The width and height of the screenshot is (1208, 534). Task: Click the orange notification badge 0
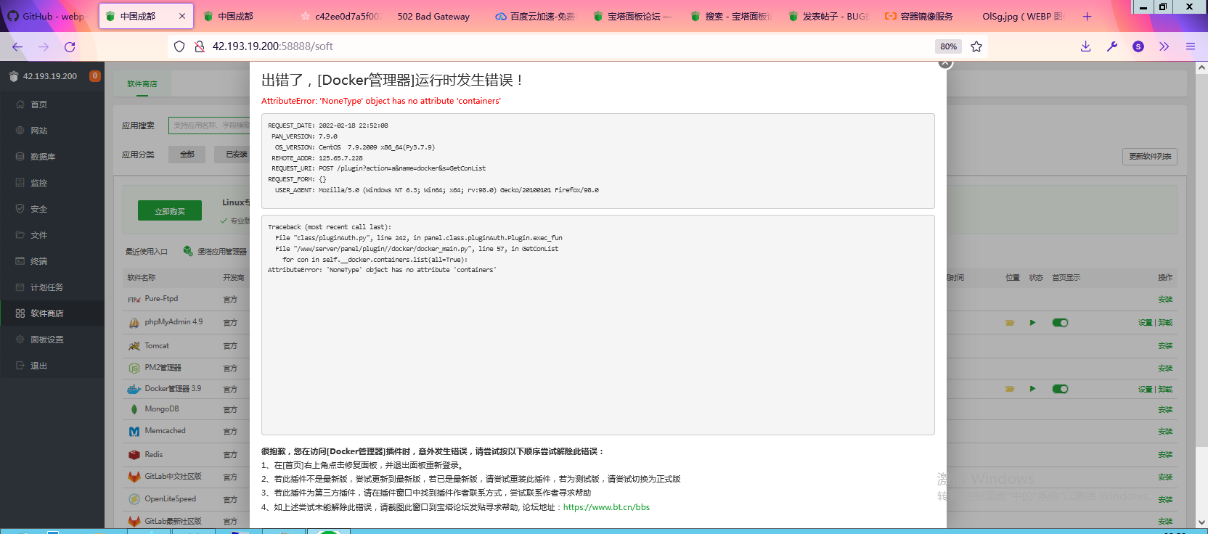[x=94, y=76]
